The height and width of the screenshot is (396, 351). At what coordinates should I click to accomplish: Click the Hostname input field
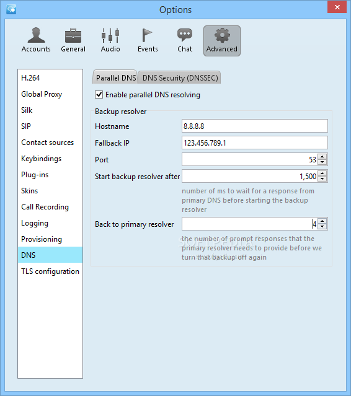tap(255, 126)
